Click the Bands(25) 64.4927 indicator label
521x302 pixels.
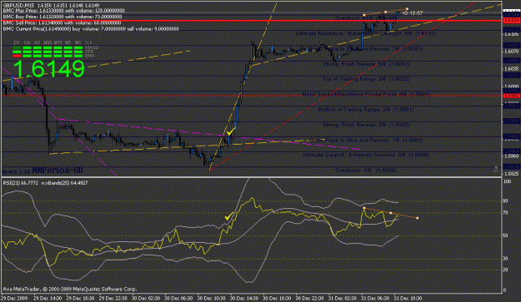tap(65, 183)
